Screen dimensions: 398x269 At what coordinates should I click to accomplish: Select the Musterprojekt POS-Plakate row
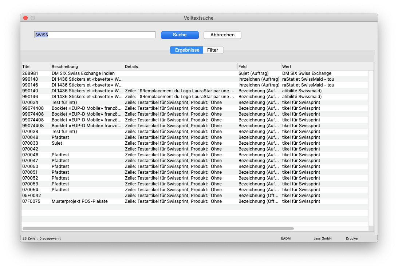(79, 201)
